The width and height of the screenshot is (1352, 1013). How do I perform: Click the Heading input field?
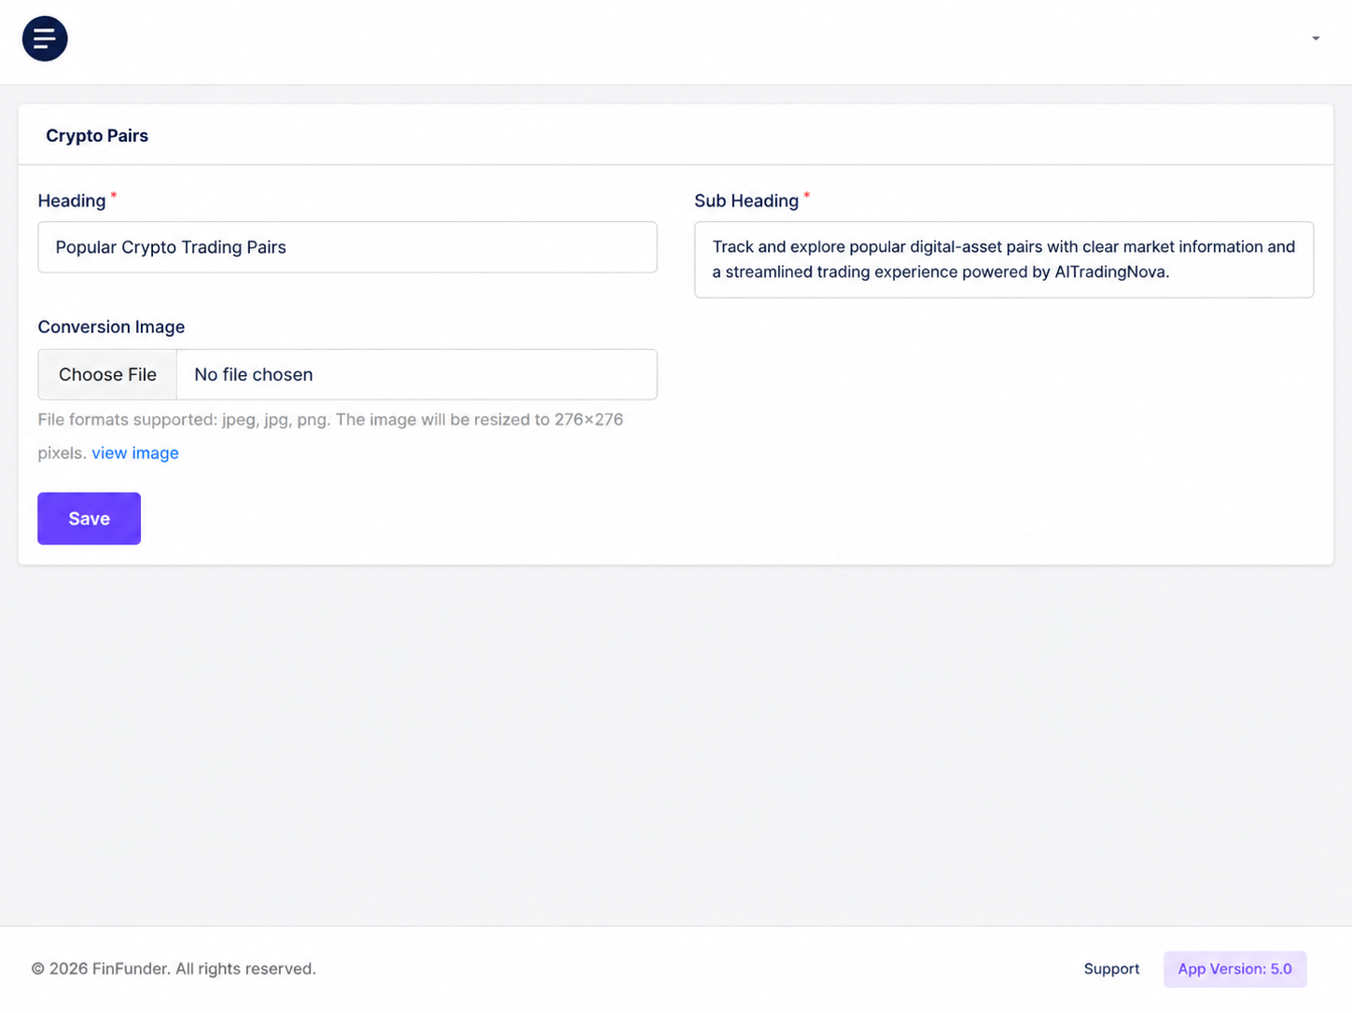347,247
